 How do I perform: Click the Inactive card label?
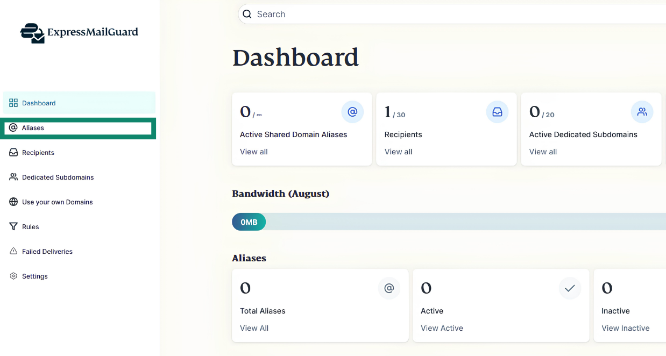pos(615,311)
